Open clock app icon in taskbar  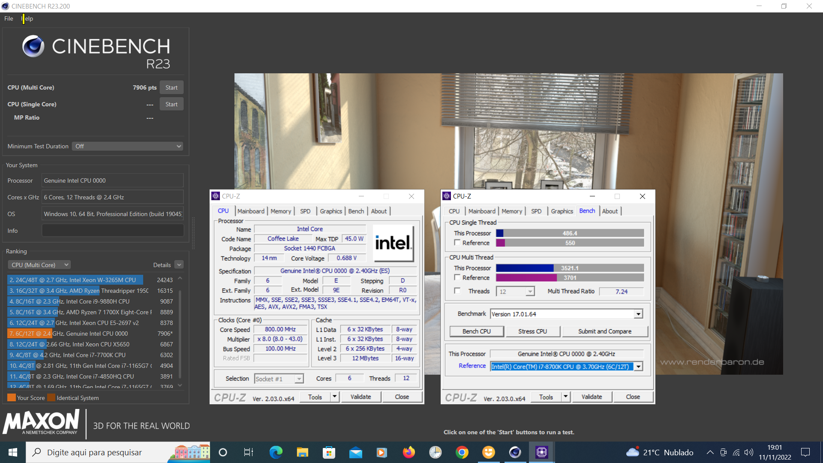point(435,452)
